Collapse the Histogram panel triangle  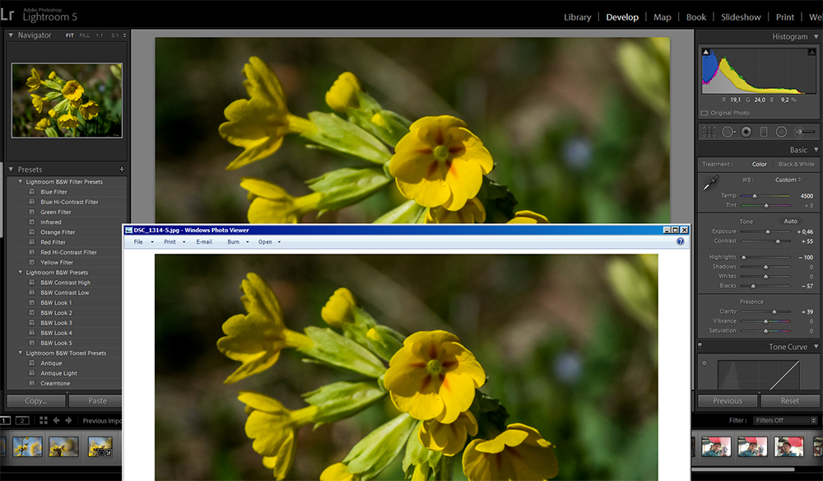[x=816, y=37]
